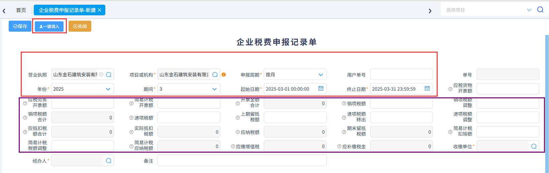Click the 应税劳务开票额 input field
Screen dimensions: 549x173
(82, 103)
